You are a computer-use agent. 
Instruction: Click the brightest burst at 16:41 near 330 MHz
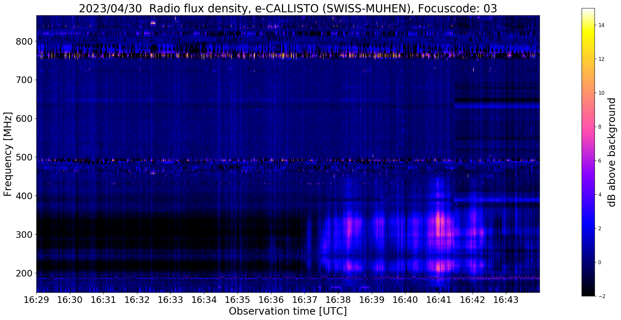[x=439, y=222]
